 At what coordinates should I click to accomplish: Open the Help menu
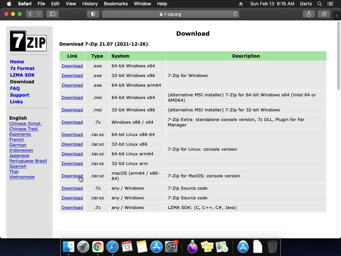[162, 4]
